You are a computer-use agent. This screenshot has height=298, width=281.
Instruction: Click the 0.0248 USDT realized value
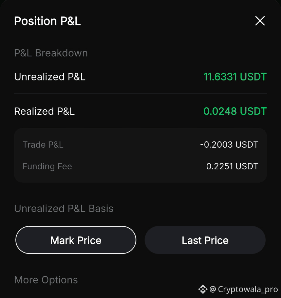click(235, 111)
